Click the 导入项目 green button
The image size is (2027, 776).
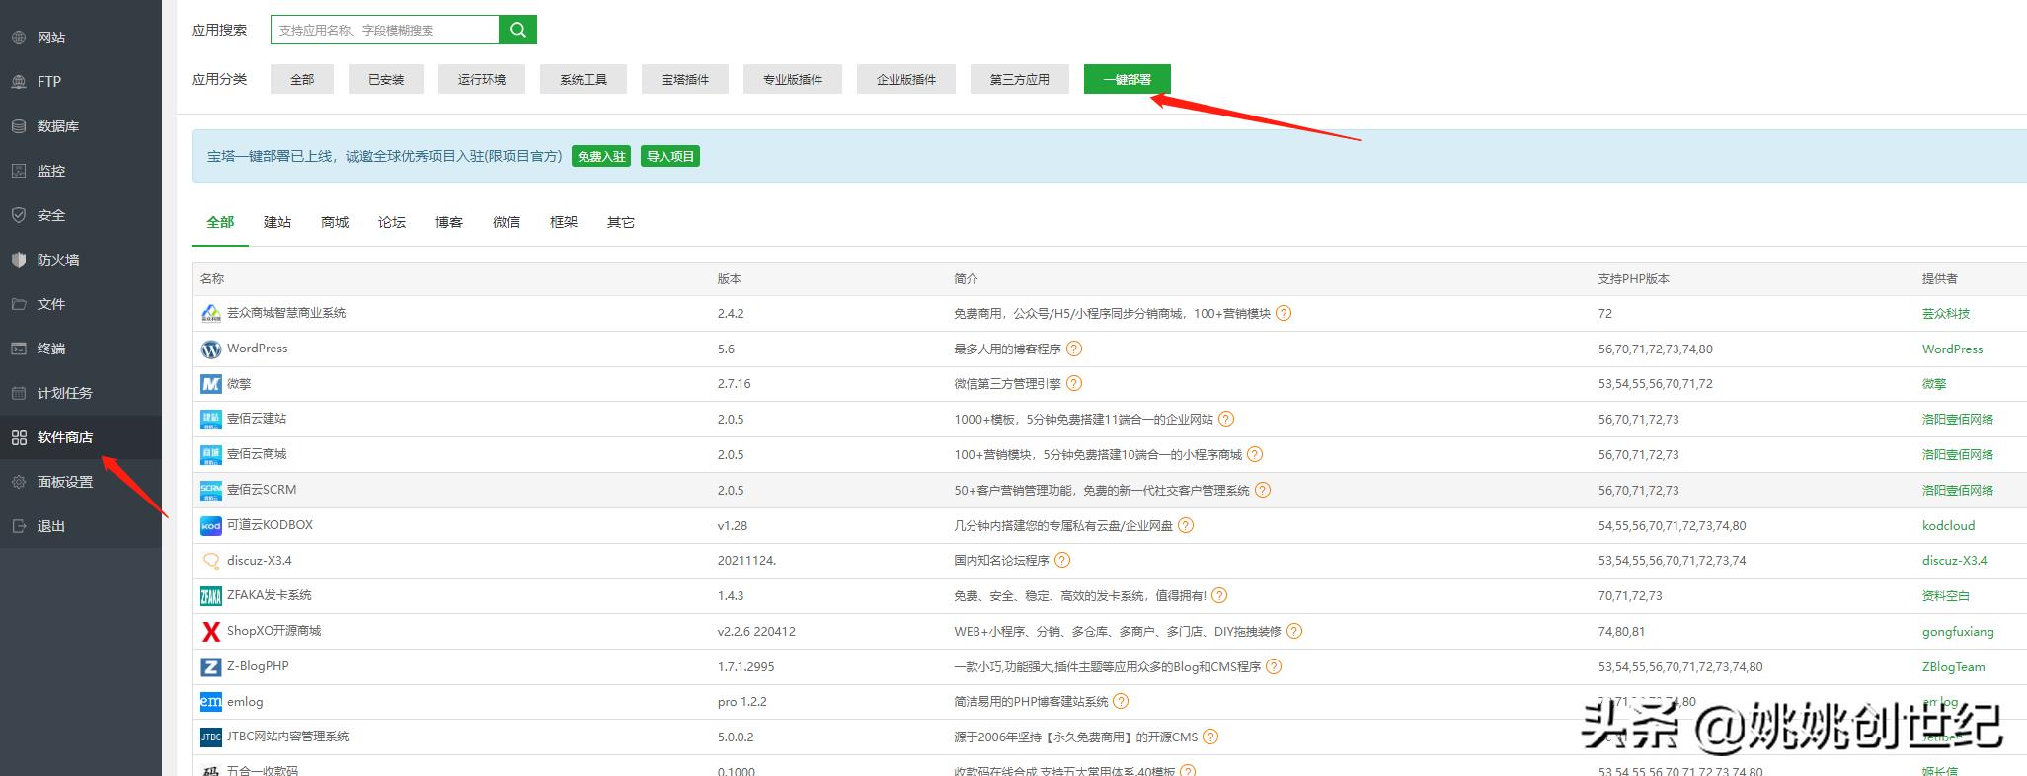click(x=670, y=156)
